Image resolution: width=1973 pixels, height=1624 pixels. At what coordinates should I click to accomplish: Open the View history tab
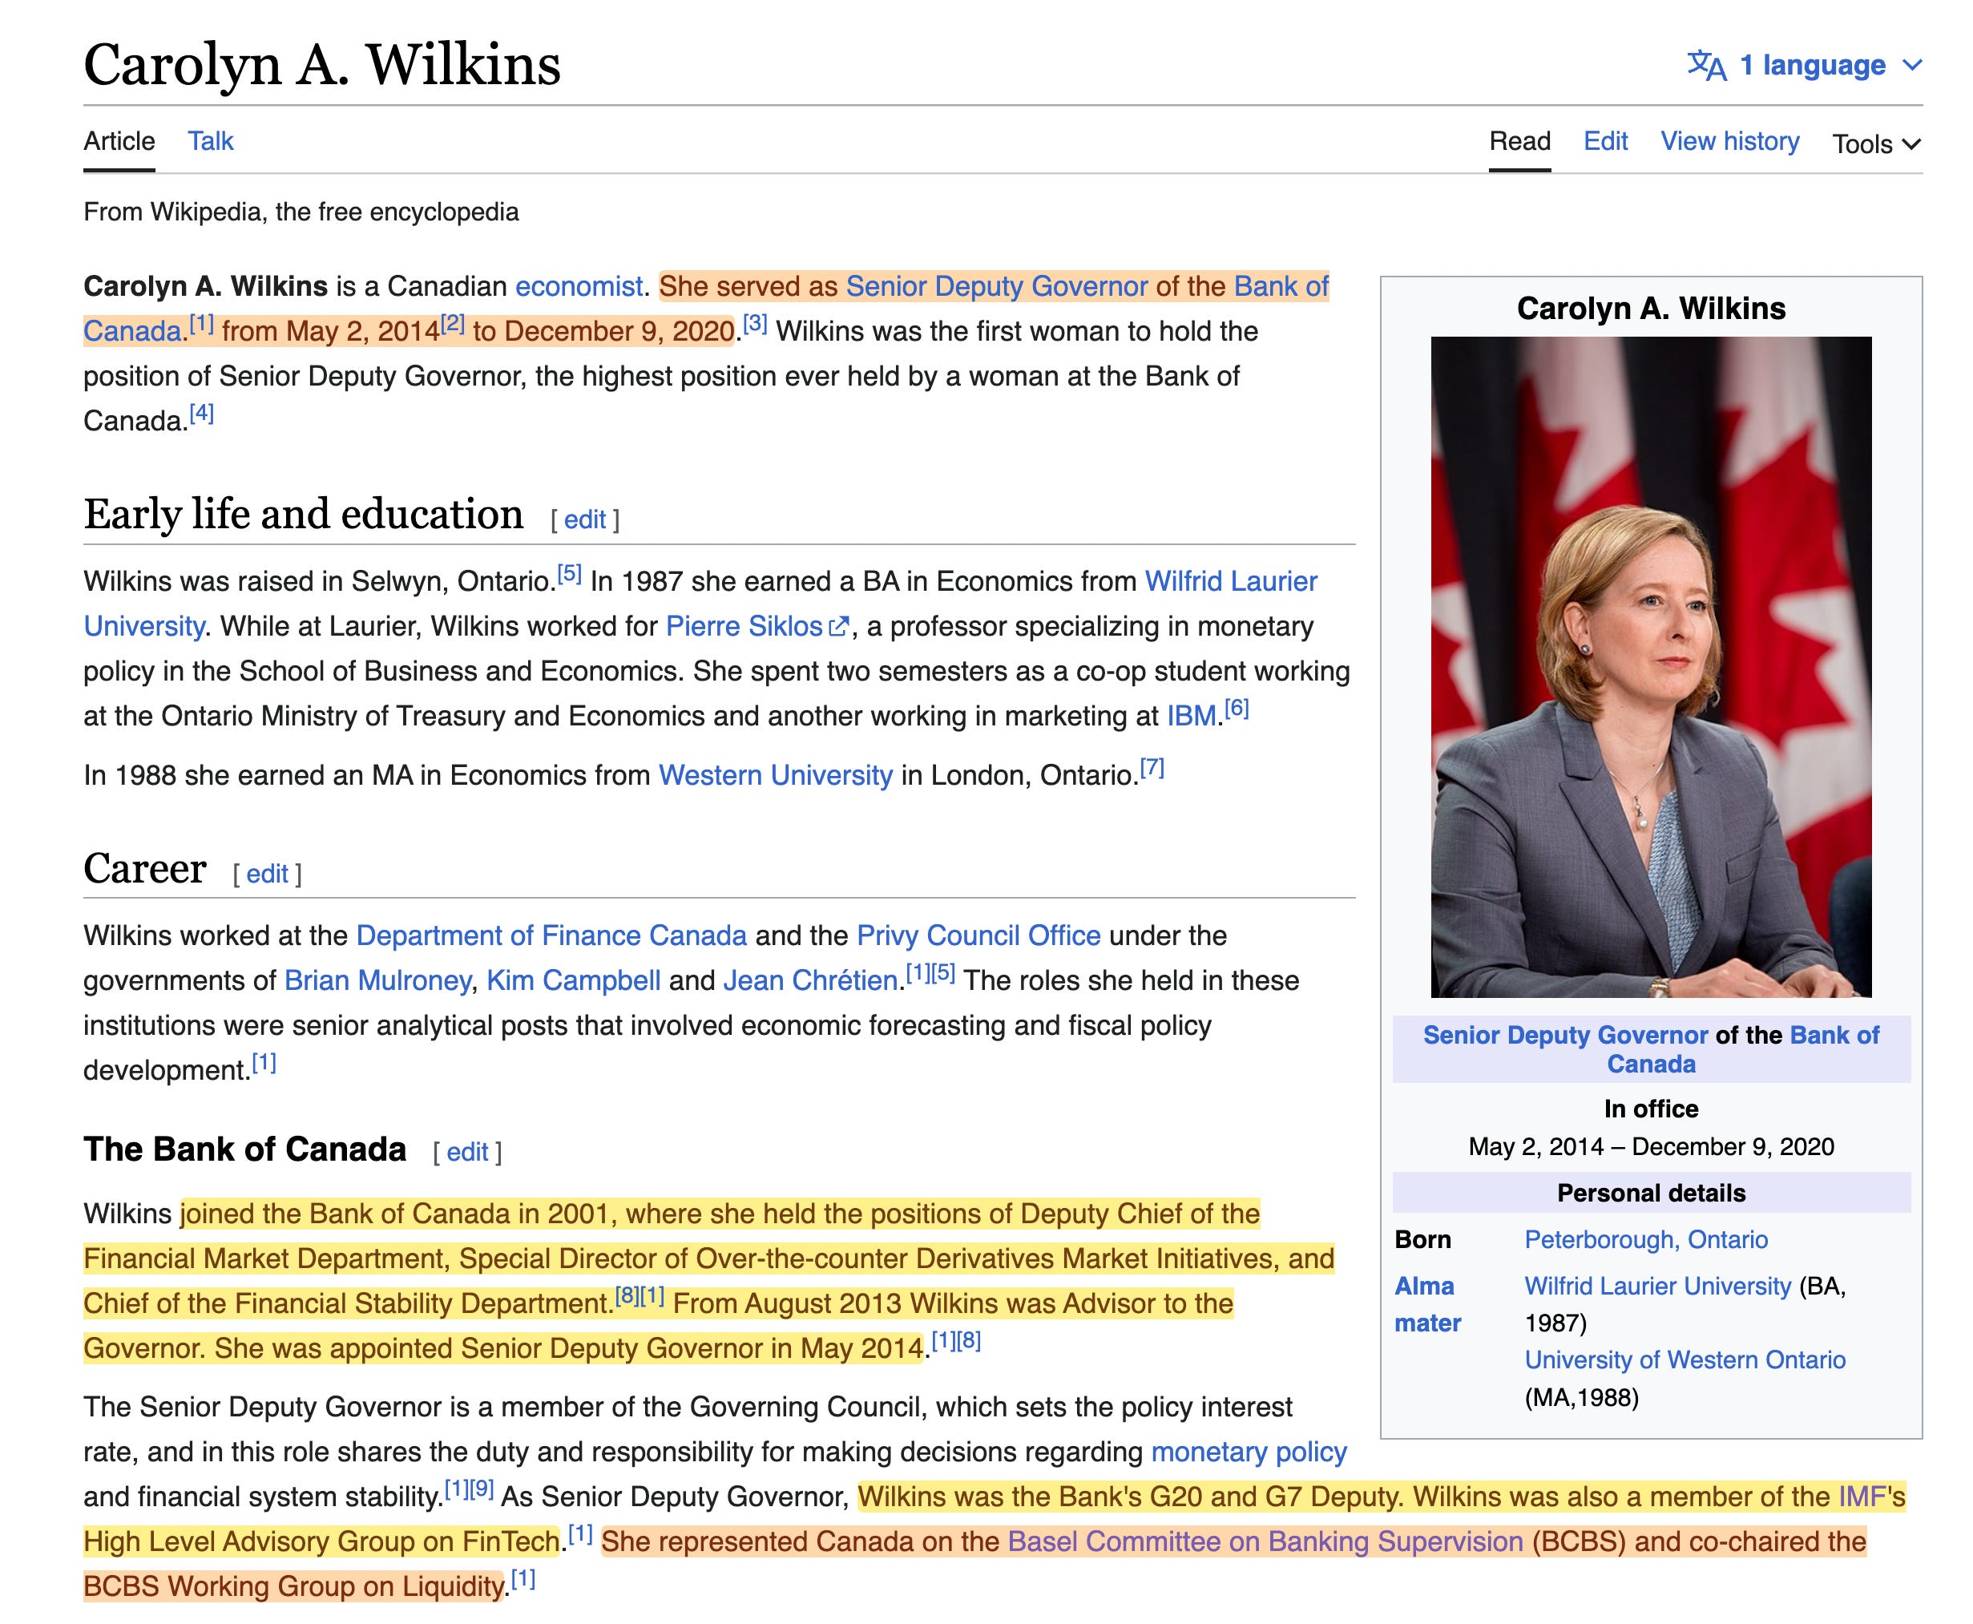tap(1730, 141)
